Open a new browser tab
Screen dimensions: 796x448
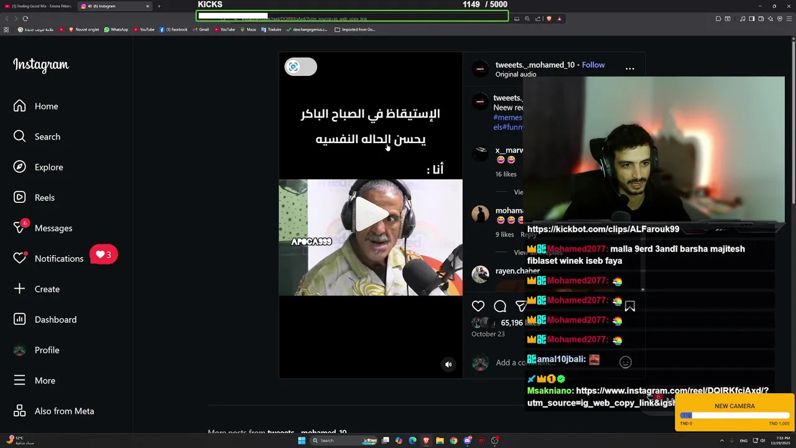tap(159, 6)
